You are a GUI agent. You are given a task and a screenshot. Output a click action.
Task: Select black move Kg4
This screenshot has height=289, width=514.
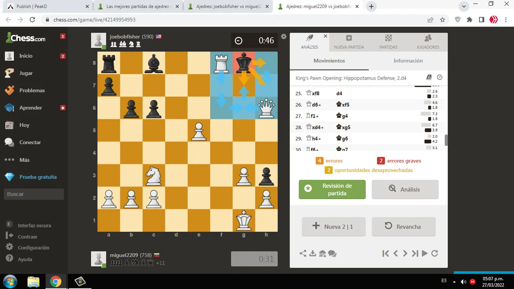342,116
